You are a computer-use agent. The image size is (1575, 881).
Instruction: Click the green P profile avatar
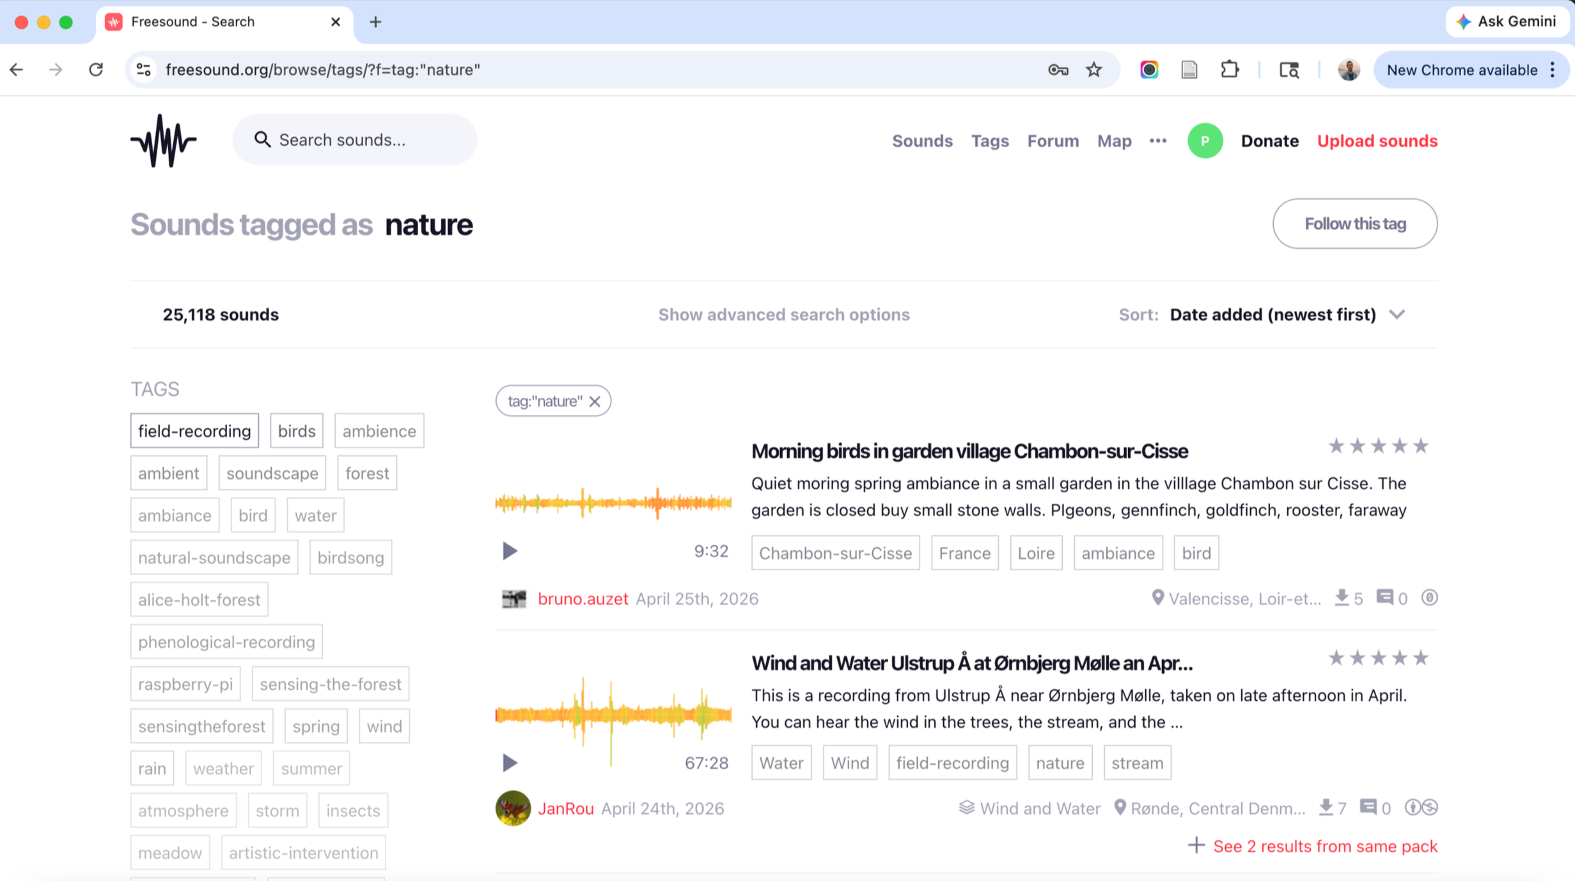tap(1204, 141)
